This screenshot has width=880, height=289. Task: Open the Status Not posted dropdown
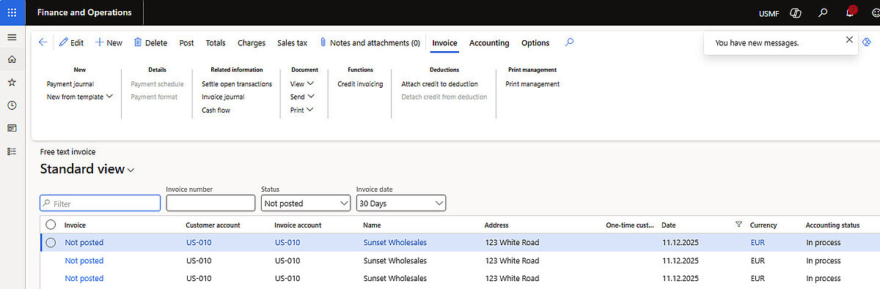tap(306, 203)
